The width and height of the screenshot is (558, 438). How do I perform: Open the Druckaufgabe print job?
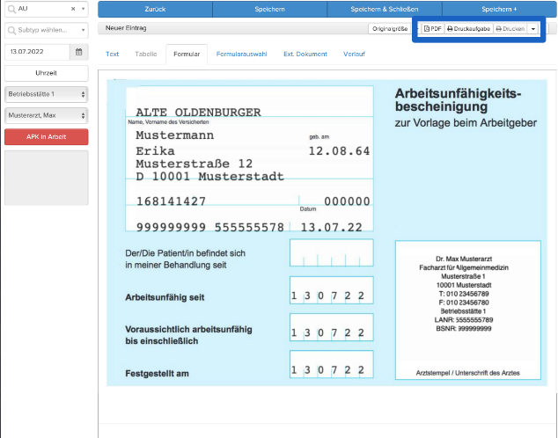pyautogui.click(x=469, y=29)
